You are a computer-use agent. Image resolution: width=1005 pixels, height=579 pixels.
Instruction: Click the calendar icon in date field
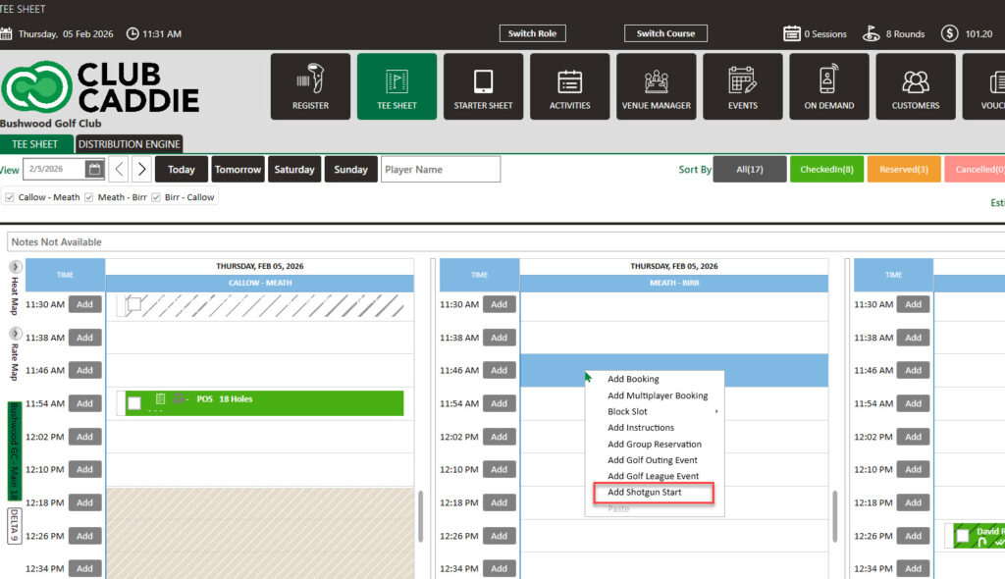click(94, 170)
